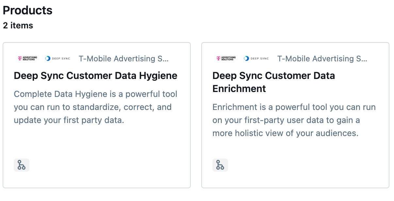
Task: Click T-Mobile Advertising Solutions logo on Enrichment card
Action: (x=226, y=58)
